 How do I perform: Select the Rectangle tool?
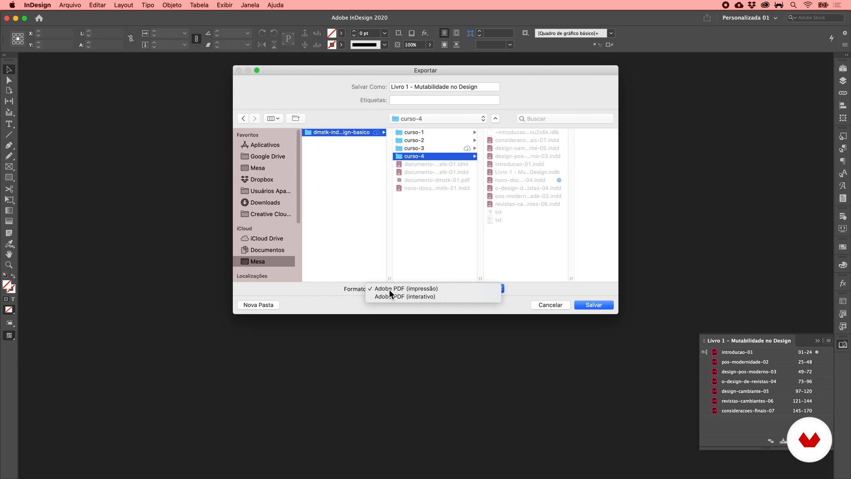coord(9,177)
